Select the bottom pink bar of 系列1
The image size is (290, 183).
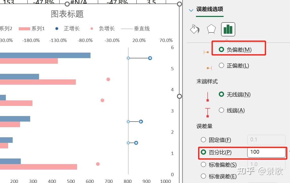pyautogui.click(x=39, y=167)
